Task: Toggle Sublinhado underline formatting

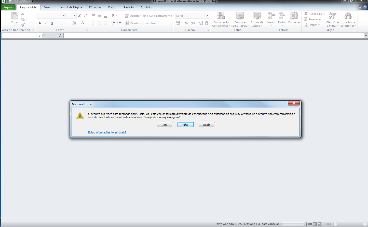Action: (x=52, y=23)
